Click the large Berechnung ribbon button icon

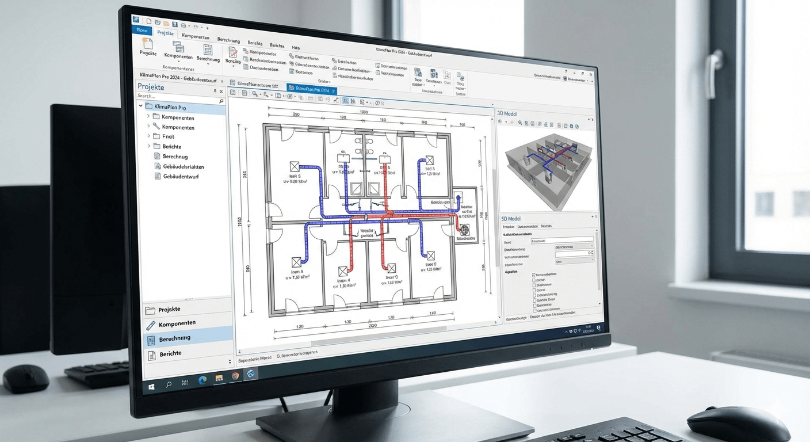[208, 50]
